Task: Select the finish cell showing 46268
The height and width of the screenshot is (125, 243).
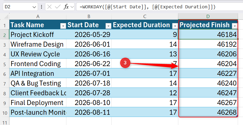Action: click(208, 112)
